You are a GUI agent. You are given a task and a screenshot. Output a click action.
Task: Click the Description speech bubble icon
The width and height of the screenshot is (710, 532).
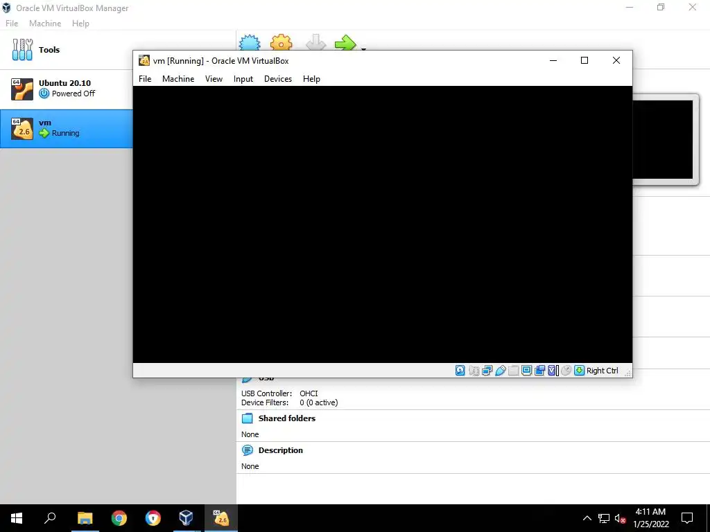click(248, 450)
